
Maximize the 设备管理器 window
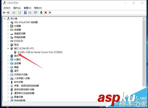click(134, 3)
